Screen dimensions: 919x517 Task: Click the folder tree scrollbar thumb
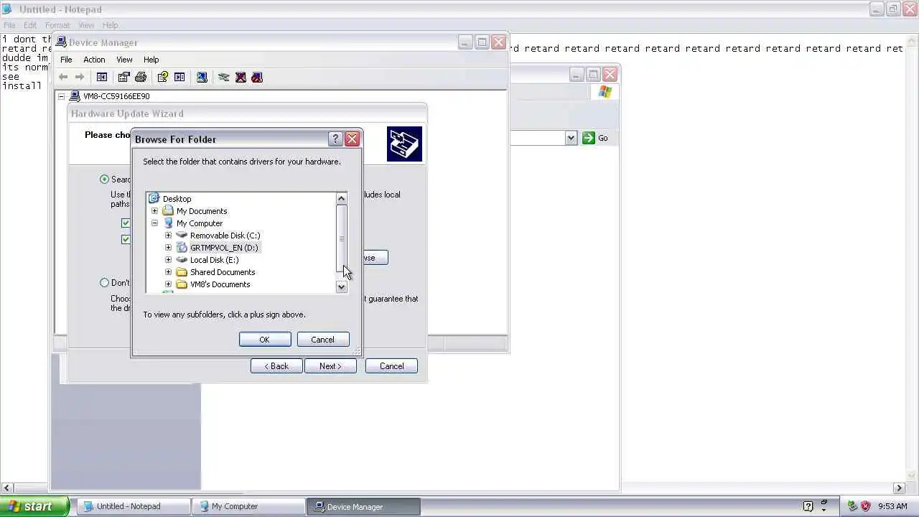coord(342,238)
